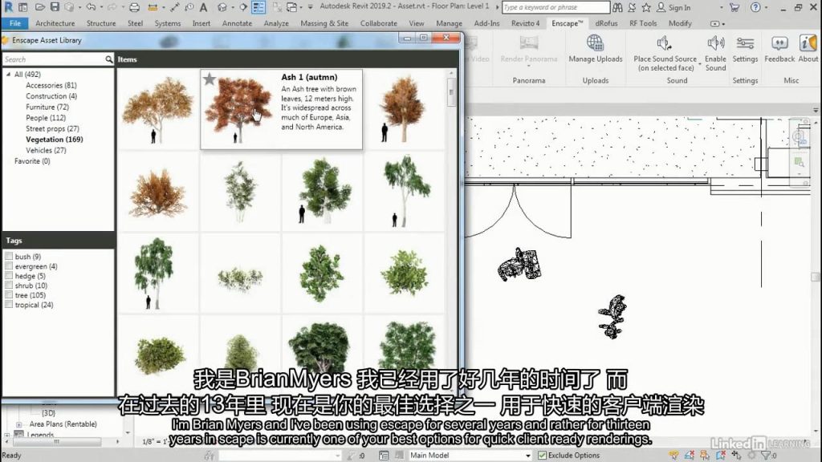Open the File tab
Screen dimensions: 822x462
(x=15, y=23)
